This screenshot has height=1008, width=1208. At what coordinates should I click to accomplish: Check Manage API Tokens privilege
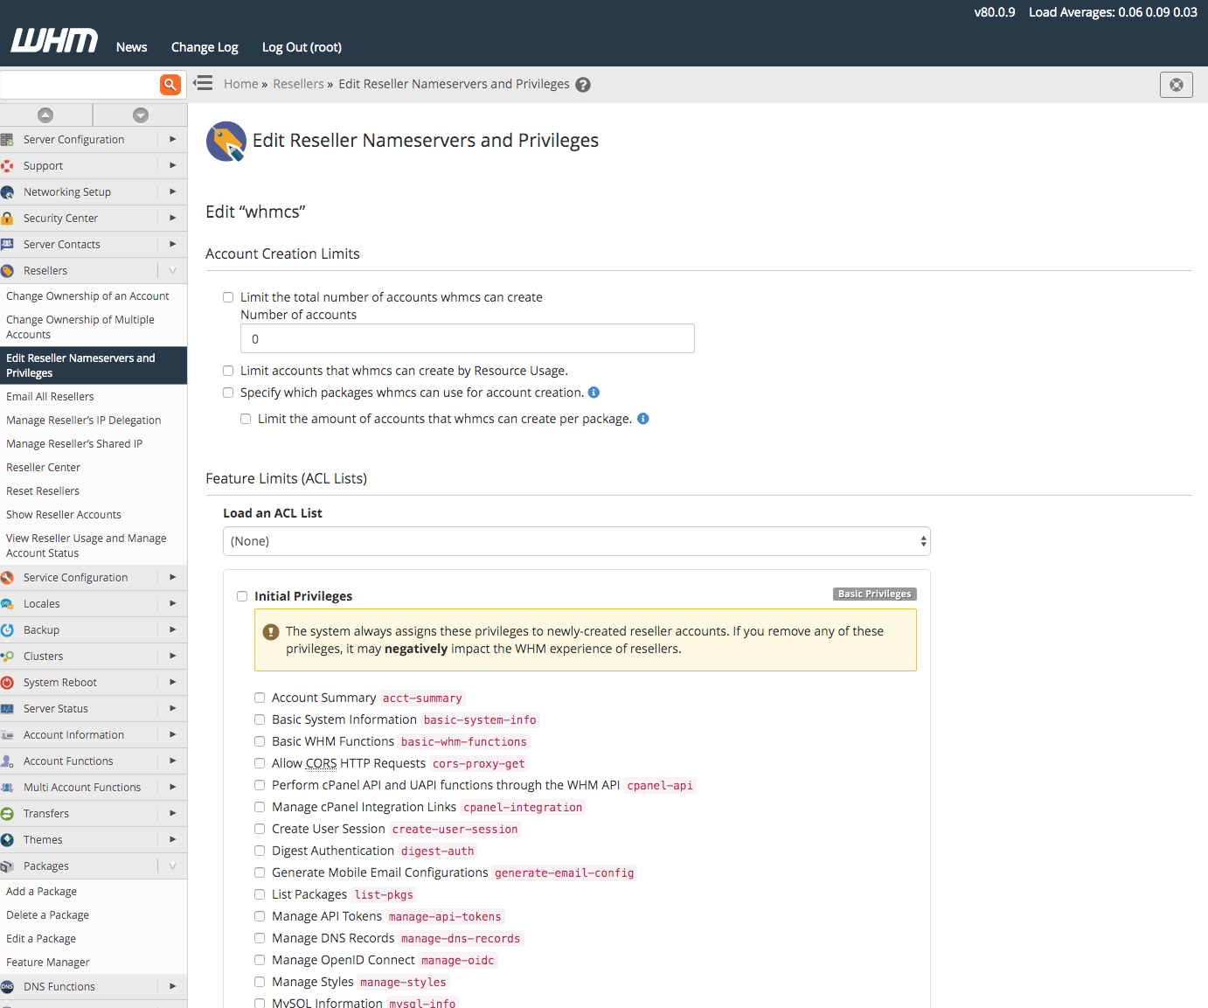[x=260, y=916]
